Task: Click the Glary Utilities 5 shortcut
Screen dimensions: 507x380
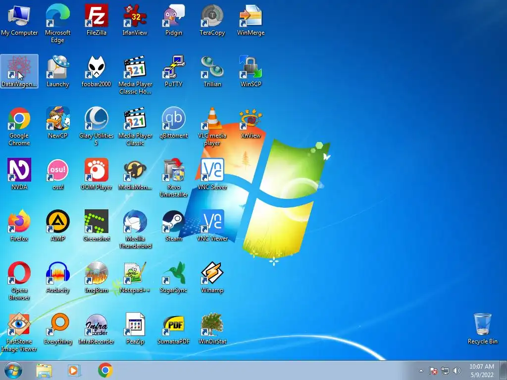Action: pos(97,126)
